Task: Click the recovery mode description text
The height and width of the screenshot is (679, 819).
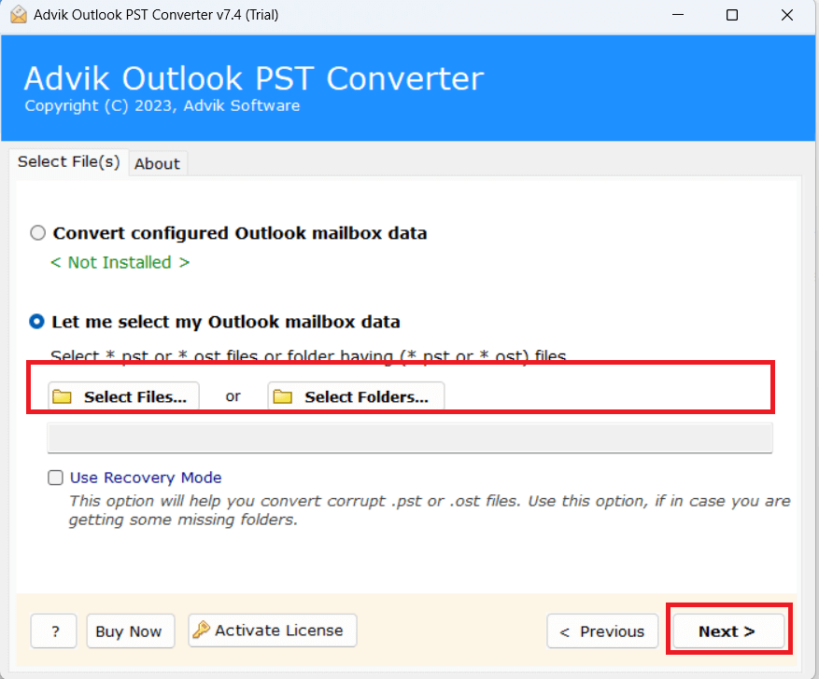Action: click(x=430, y=510)
